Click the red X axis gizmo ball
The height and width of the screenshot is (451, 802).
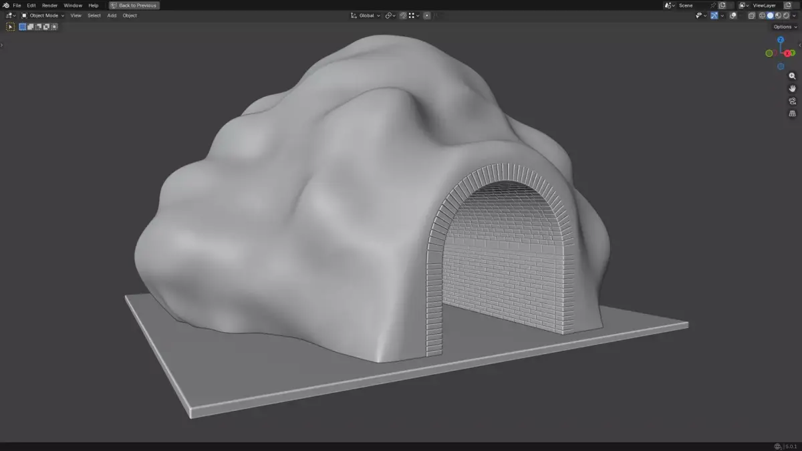click(x=788, y=53)
